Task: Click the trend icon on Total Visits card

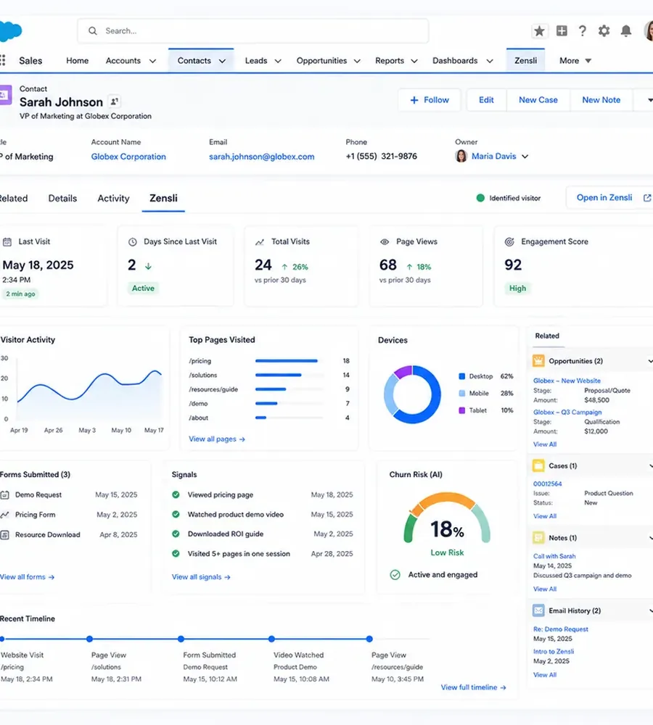Action: click(x=260, y=242)
